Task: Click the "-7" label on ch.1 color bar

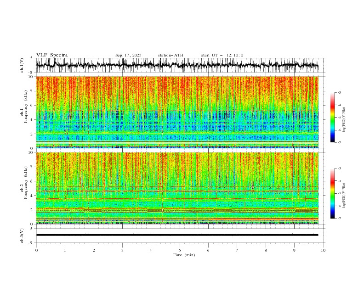Action: [x=339, y=142]
